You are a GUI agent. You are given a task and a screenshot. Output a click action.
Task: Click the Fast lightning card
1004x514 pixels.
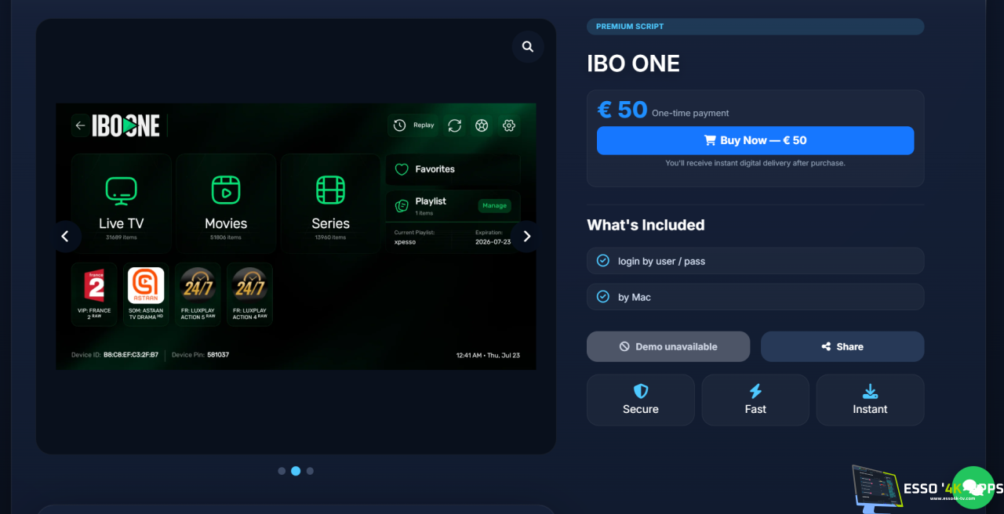tap(755, 400)
